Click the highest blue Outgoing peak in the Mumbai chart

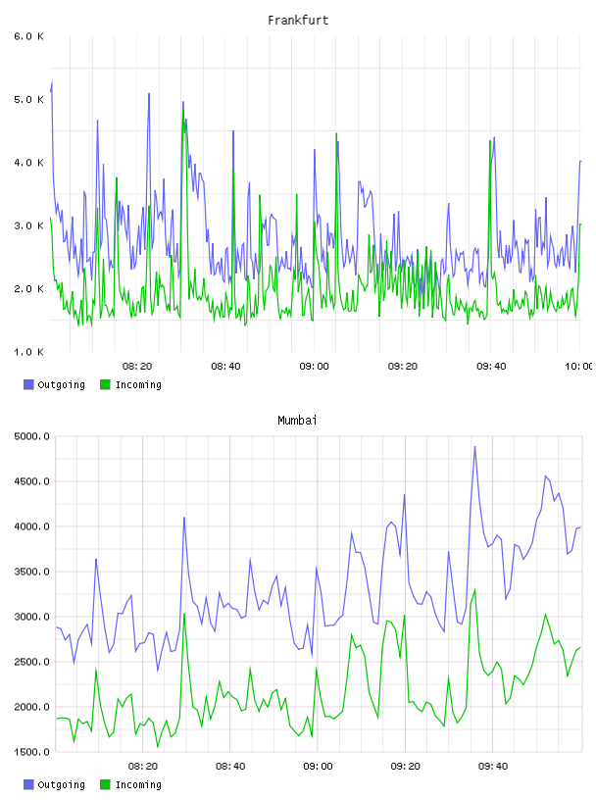tap(475, 447)
